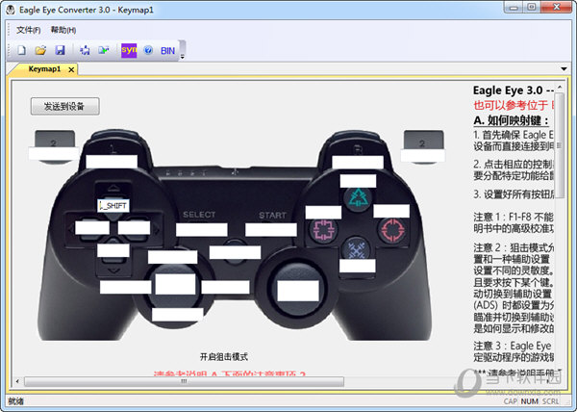Click the R1 shoulder mapping field
Image resolution: width=577 pixels, height=412 pixels.
click(358, 163)
